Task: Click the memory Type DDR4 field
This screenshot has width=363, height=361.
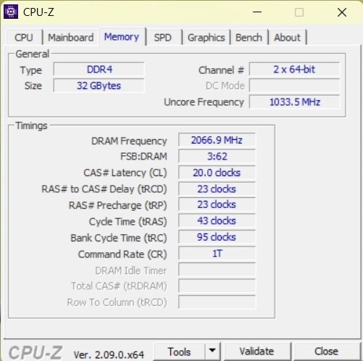Action: [99, 70]
